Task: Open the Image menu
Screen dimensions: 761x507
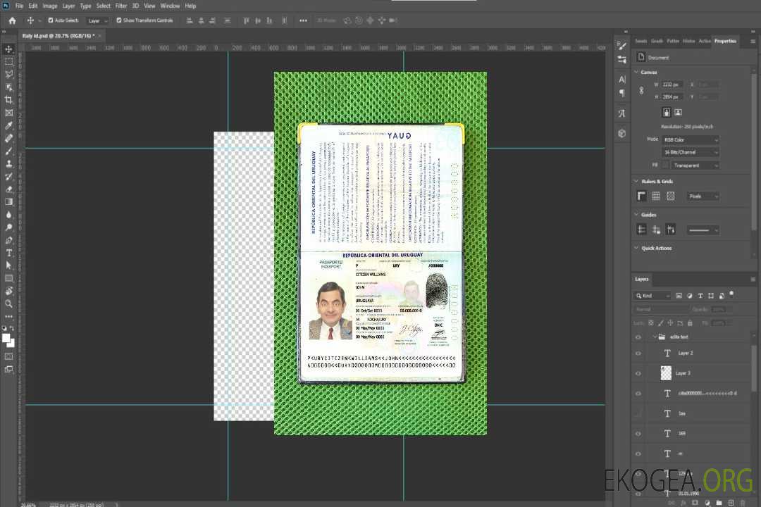Action: [49, 6]
